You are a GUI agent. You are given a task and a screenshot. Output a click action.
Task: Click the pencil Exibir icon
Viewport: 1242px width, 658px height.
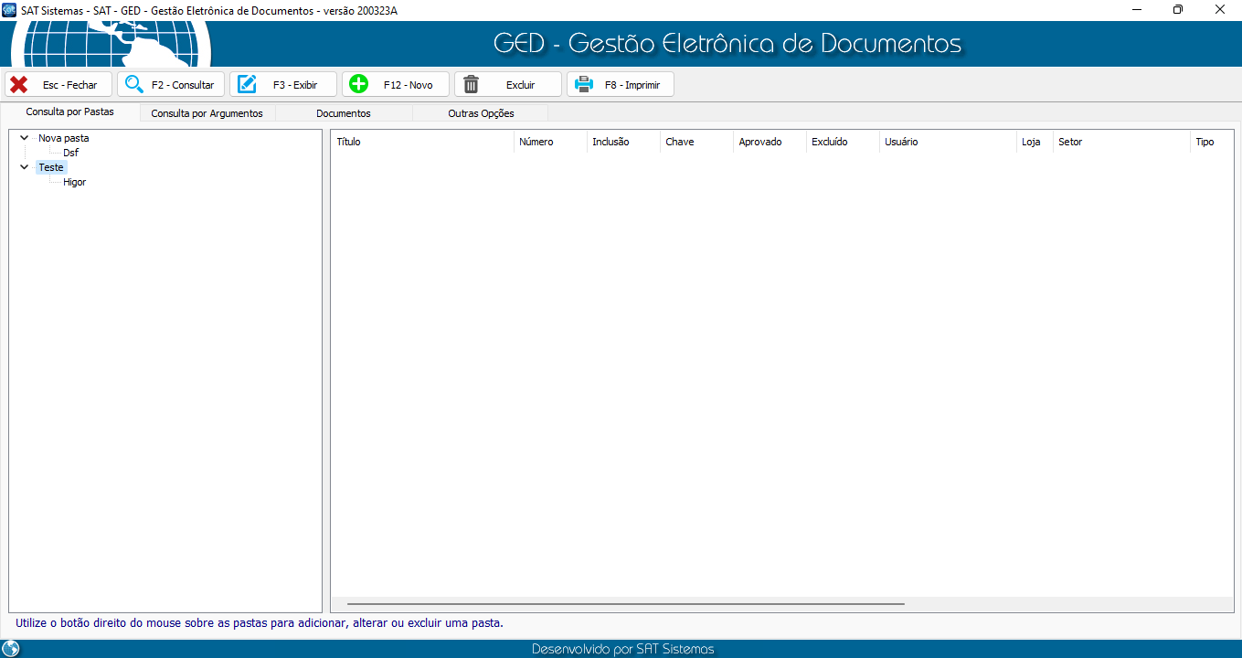click(x=247, y=85)
